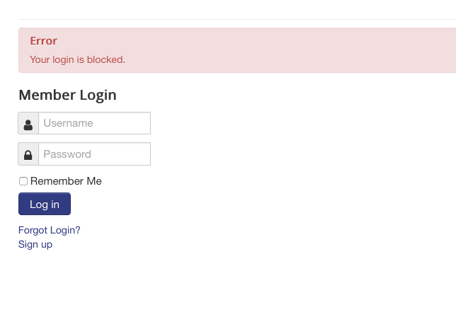Focus the Username input field
This screenshot has height=317, width=456.
(x=94, y=123)
